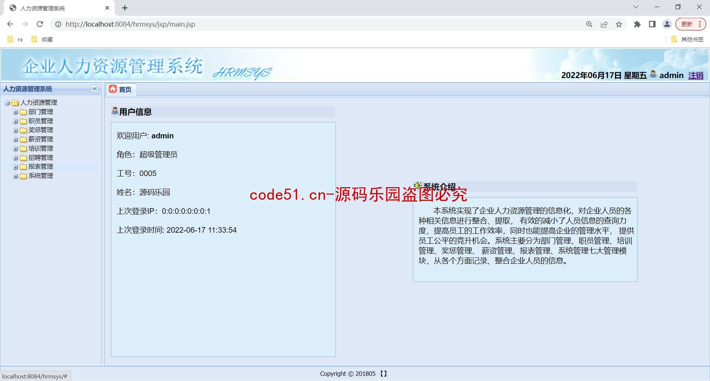Open 系统管理 in the tree
Screen dimensions: 710x381
pos(41,176)
